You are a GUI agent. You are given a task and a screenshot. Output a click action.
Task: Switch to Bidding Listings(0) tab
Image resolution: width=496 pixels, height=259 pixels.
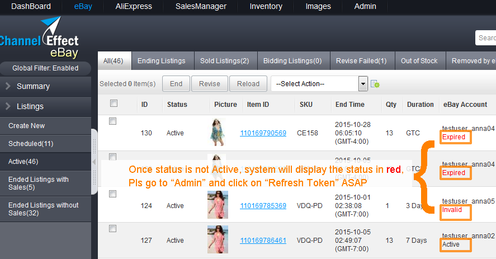pyautogui.click(x=292, y=61)
